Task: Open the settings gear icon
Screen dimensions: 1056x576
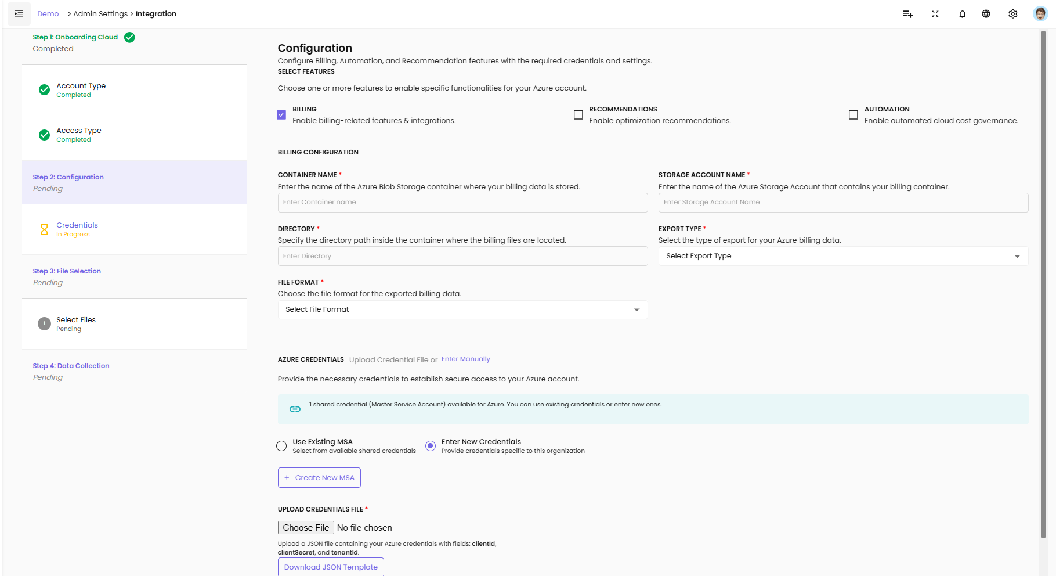Action: 1013,14
